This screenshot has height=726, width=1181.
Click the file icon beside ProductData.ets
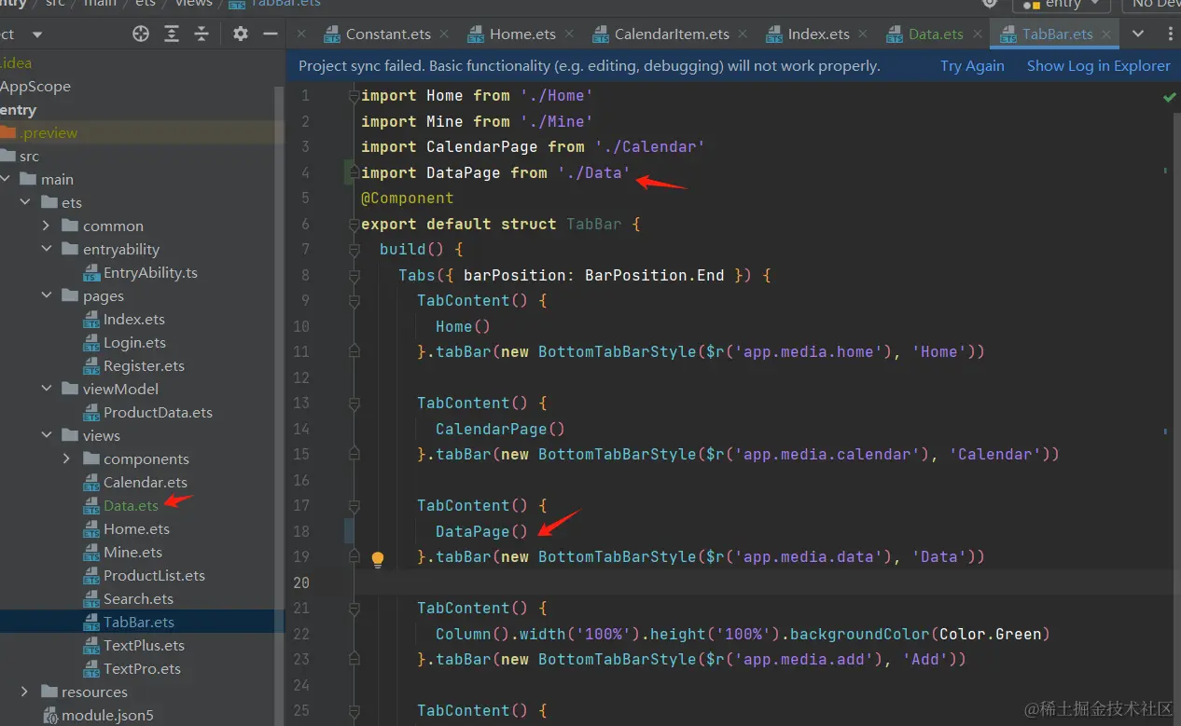click(91, 413)
